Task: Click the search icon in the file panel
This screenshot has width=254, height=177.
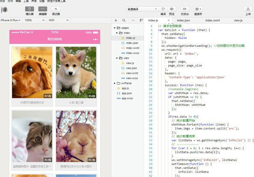Action: 125,20
